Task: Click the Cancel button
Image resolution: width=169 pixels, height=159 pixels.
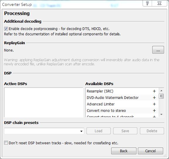Action: tap(151, 151)
